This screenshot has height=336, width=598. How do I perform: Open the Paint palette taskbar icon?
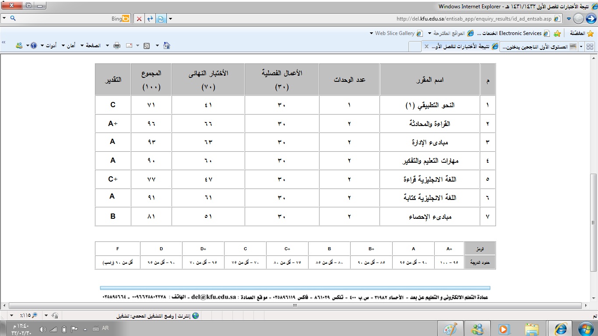(450, 329)
